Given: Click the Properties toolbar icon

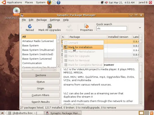Looking at the screenshot, I should pyautogui.click(x=86, y=26).
